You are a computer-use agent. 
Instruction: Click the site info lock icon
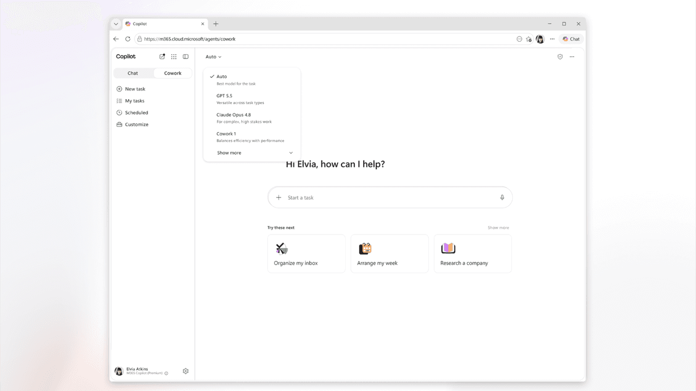140,39
